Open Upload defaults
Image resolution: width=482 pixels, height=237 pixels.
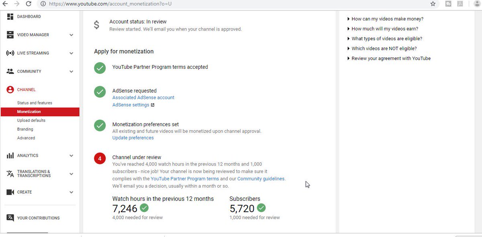(x=31, y=121)
